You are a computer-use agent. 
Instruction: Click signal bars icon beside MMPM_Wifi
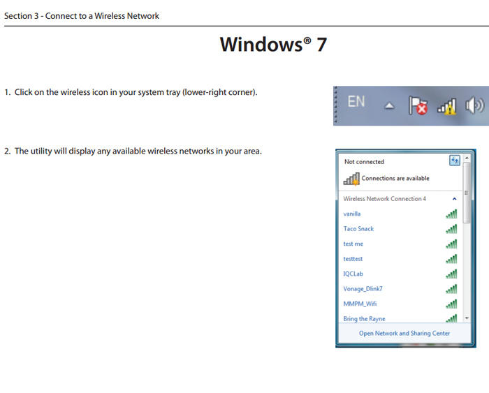451,304
